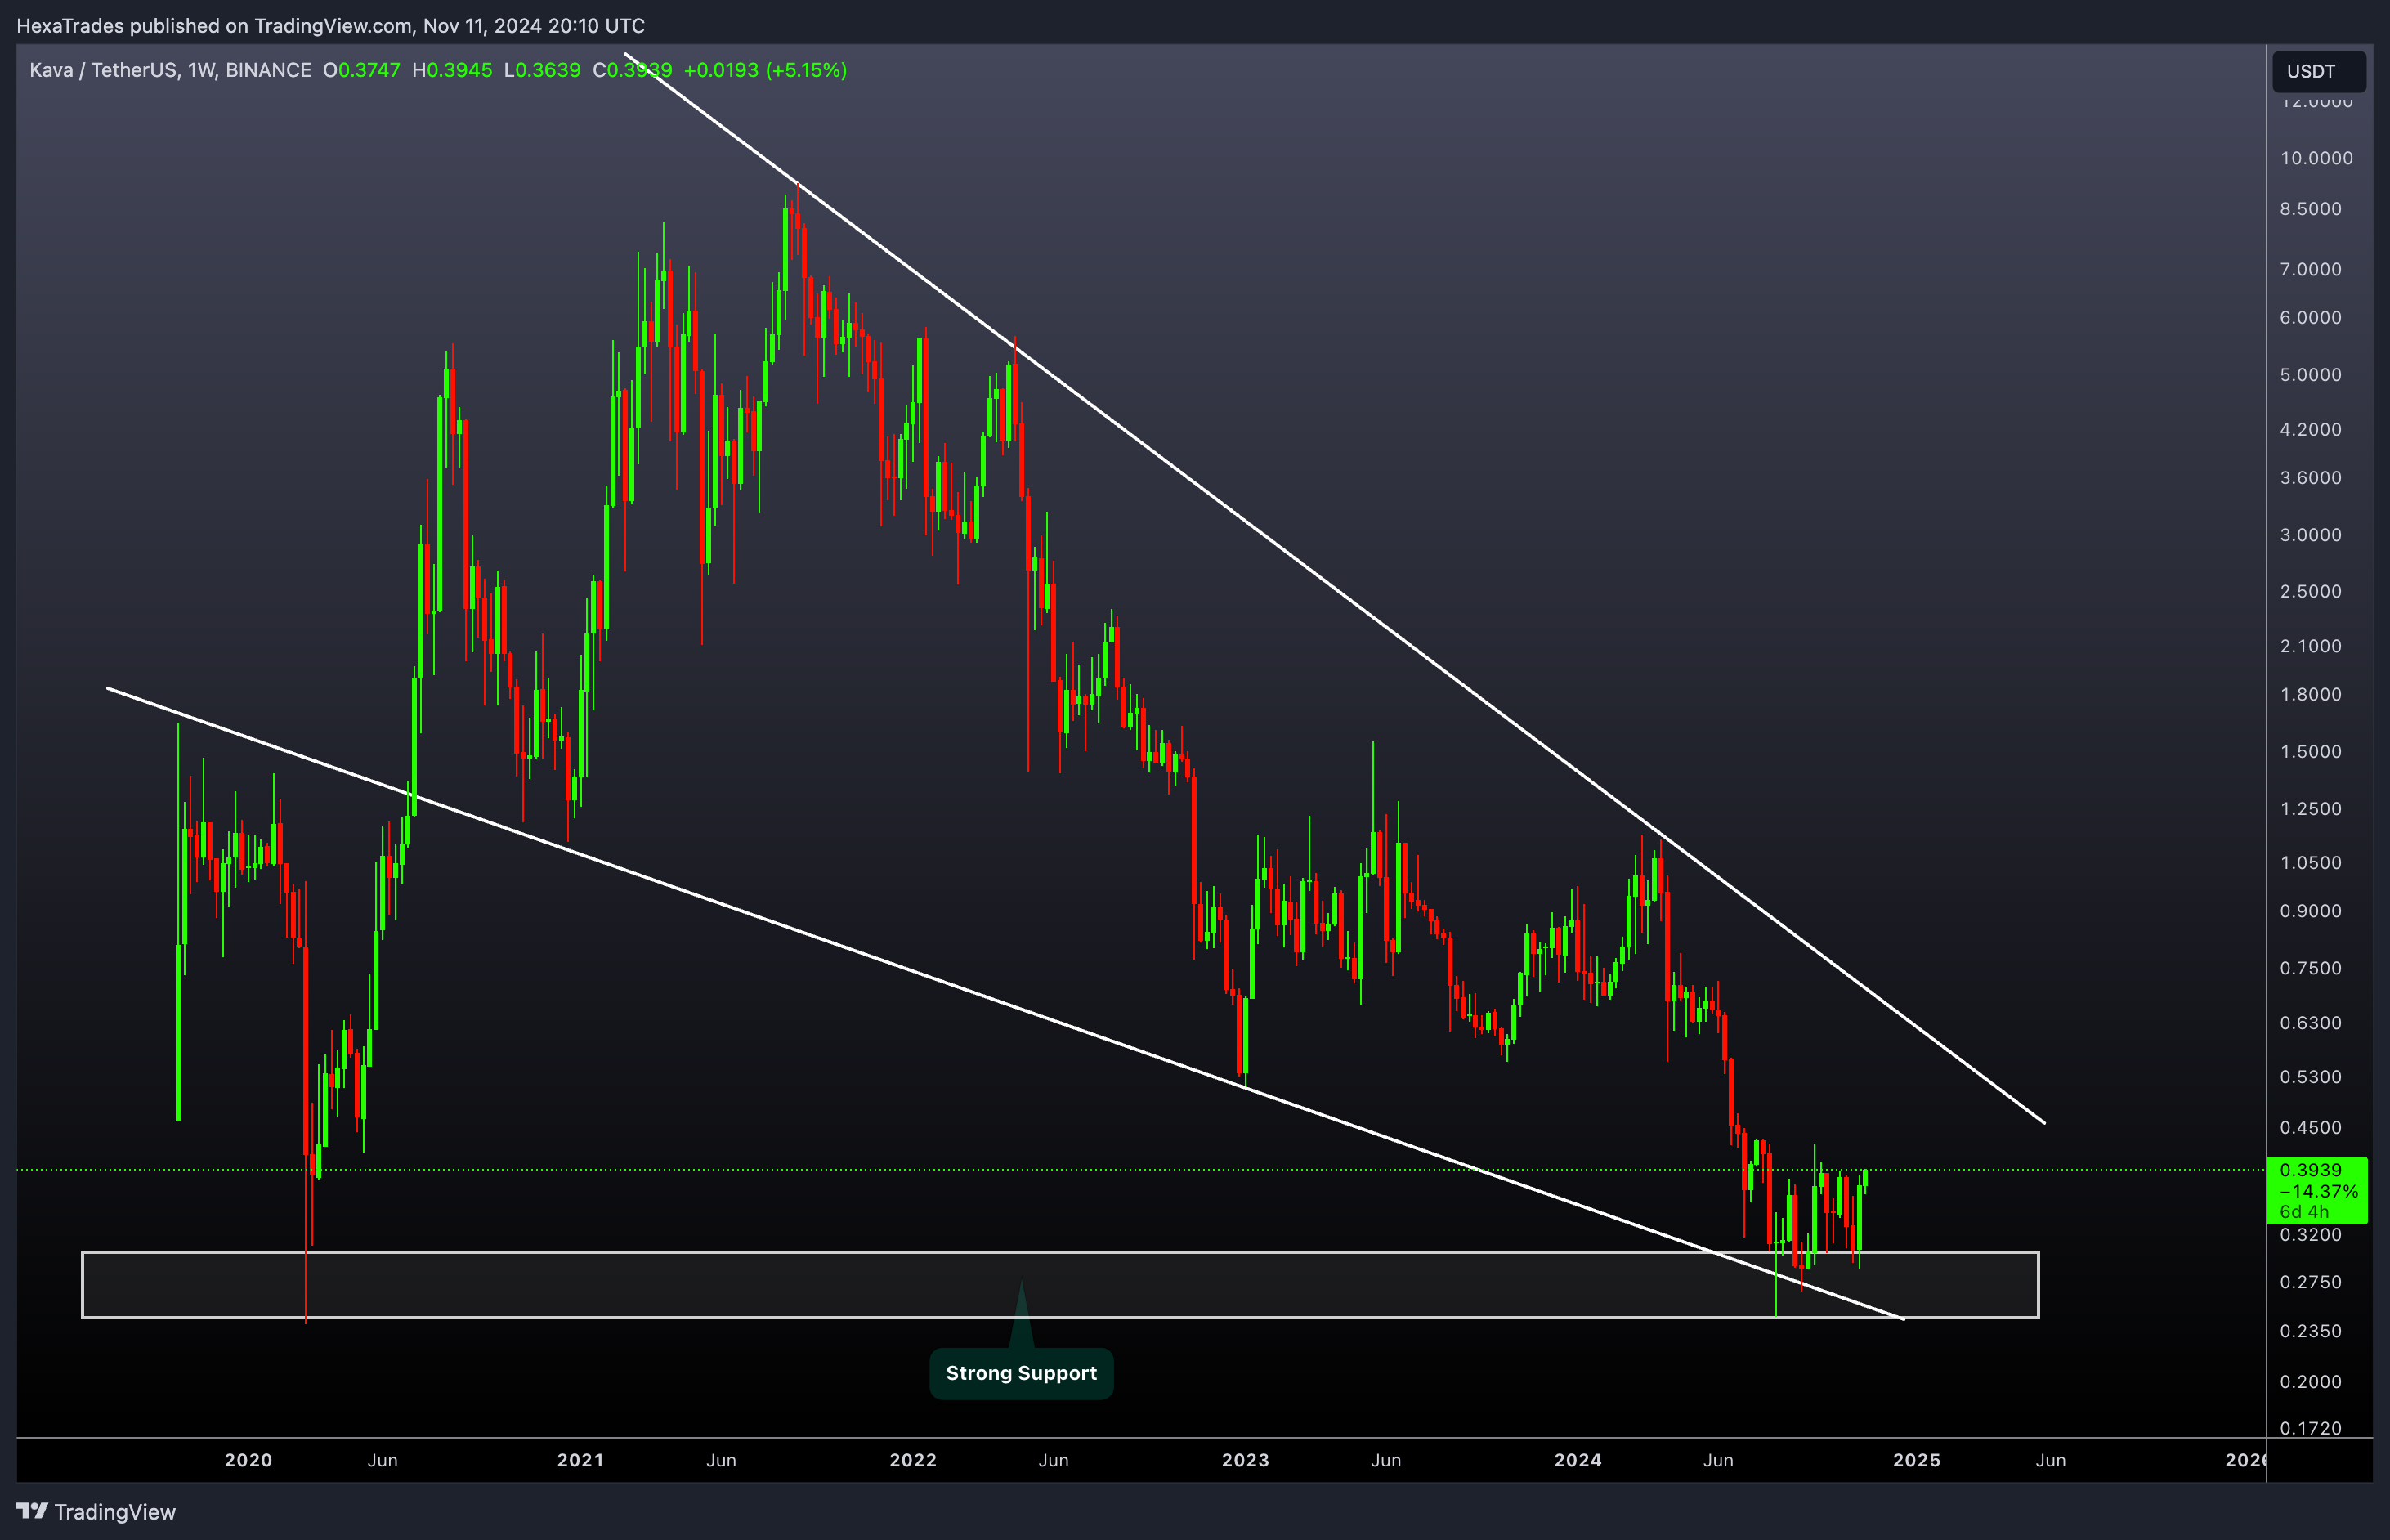The width and height of the screenshot is (2390, 1540).
Task: Click the 0.2750 price axis label
Action: tap(2310, 1282)
